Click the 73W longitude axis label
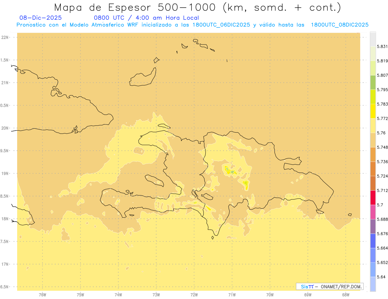The image size is (388, 299). 156,294
